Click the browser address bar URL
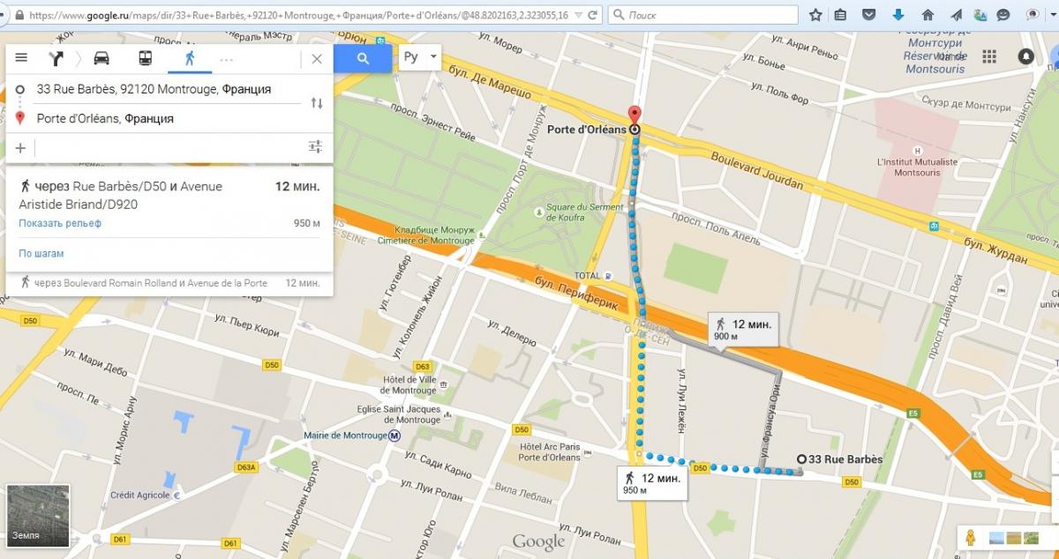Image resolution: width=1059 pixels, height=559 pixels. pyautogui.click(x=300, y=15)
